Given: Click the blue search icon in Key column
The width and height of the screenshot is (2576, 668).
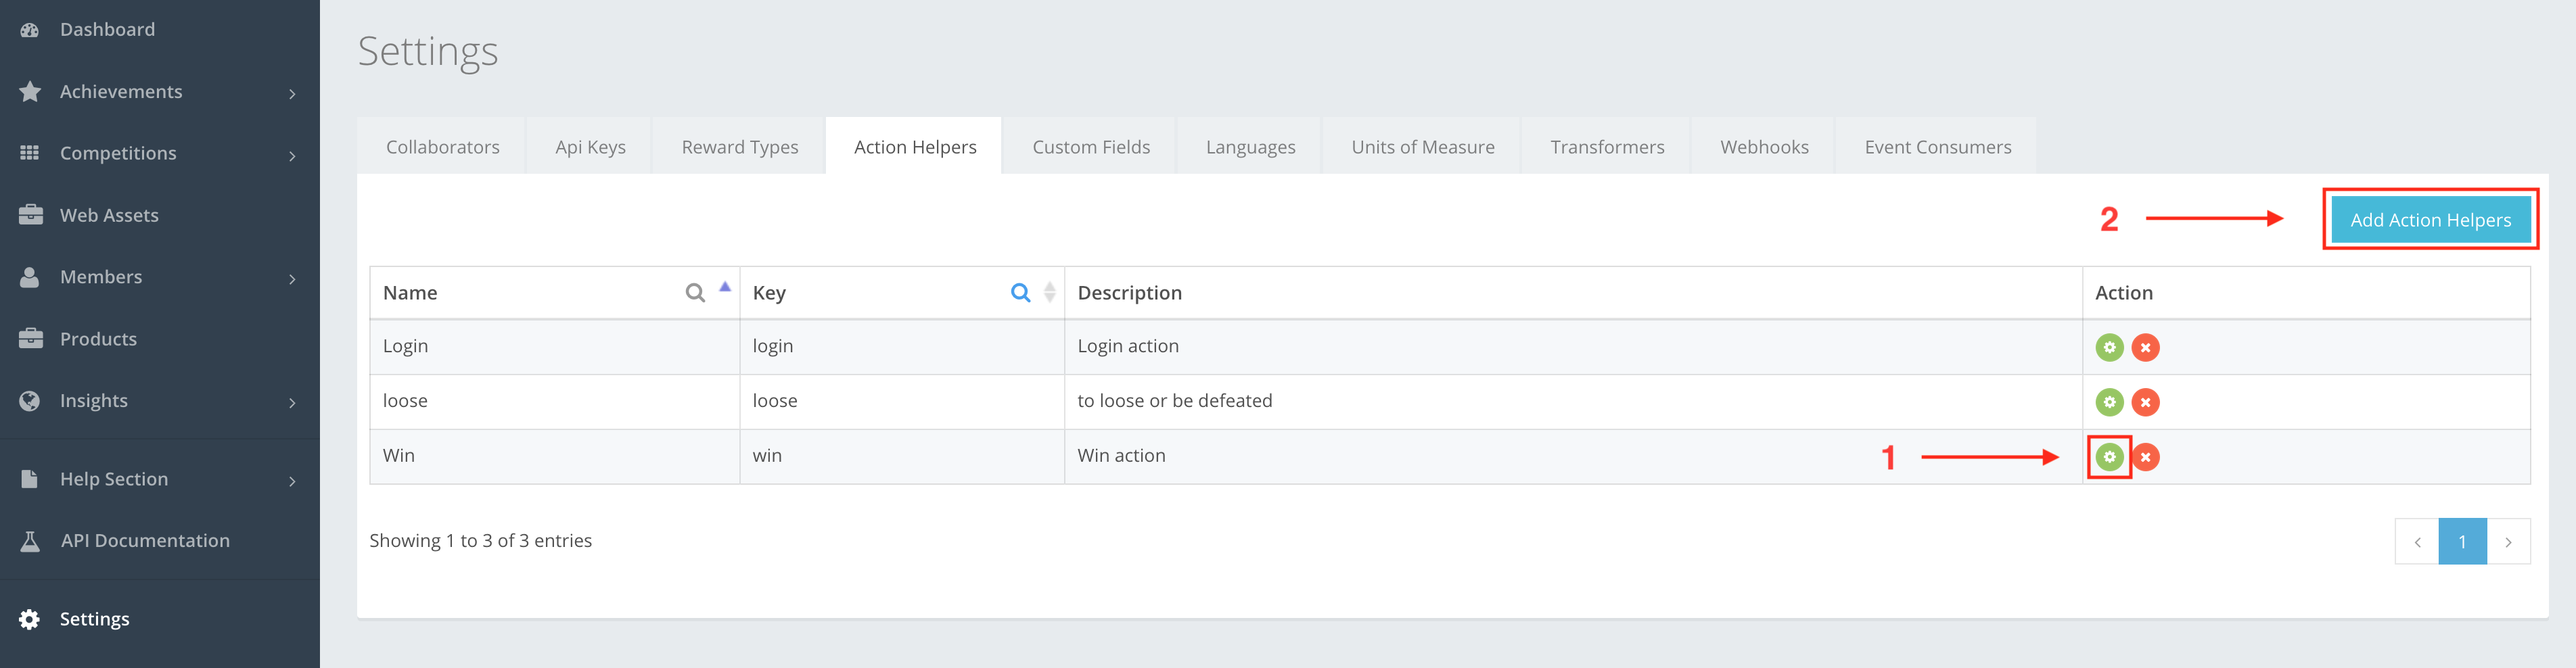Looking at the screenshot, I should 1020,293.
